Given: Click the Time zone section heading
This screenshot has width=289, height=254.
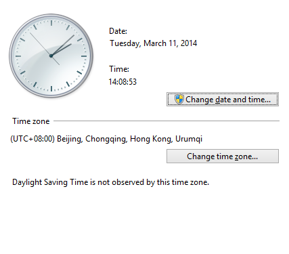Looking at the screenshot, I should point(31,121).
